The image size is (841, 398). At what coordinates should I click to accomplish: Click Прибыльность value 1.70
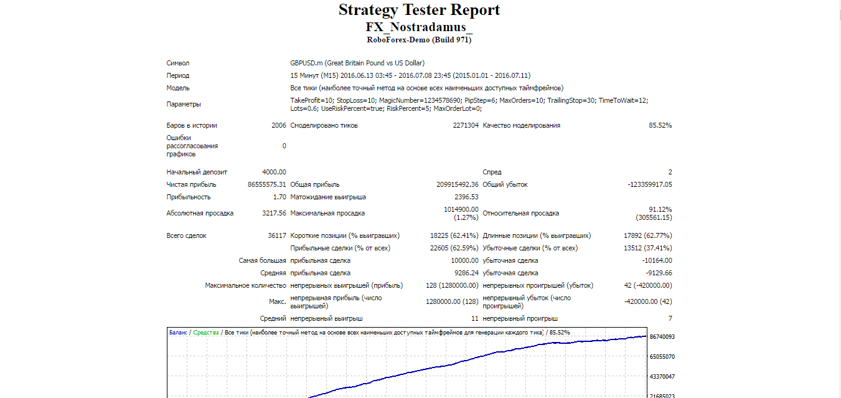click(x=280, y=197)
